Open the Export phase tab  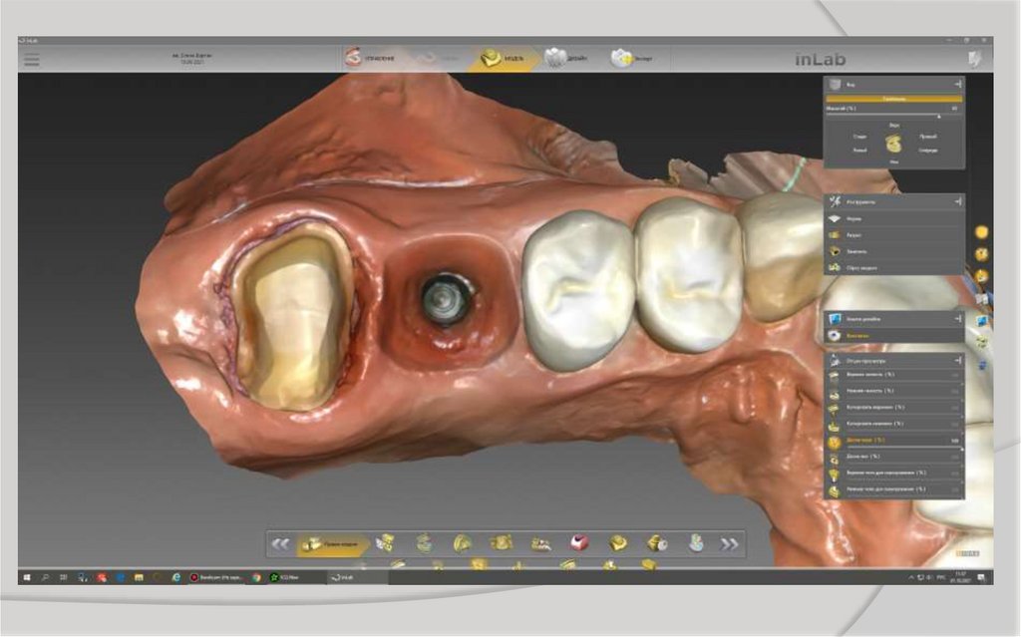point(631,58)
